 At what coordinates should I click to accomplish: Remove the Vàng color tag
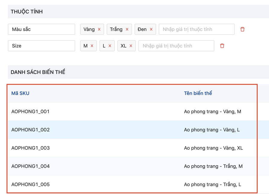pos(99,29)
